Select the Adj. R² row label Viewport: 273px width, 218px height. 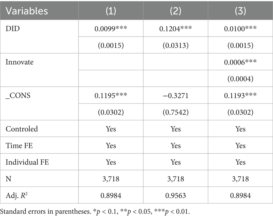click(18, 195)
